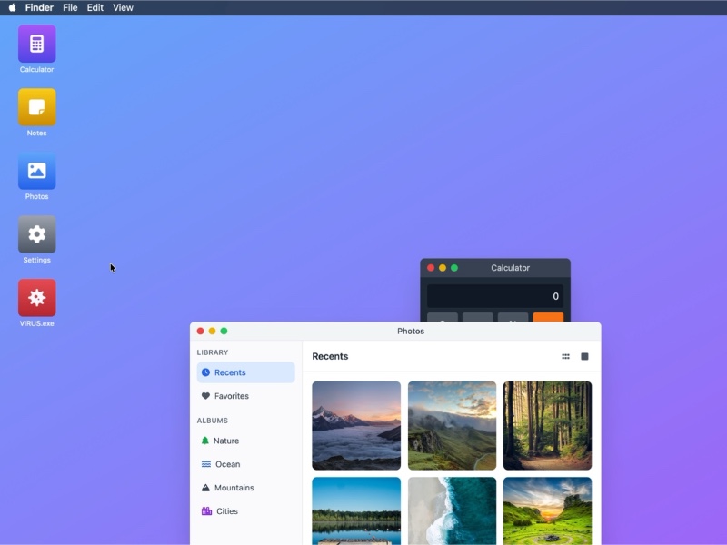The image size is (727, 545).
Task: Switch Photos to single photo view
Action: pos(586,356)
